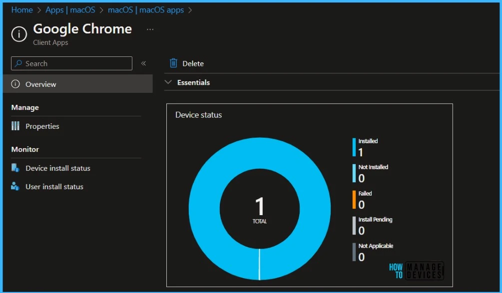This screenshot has width=502, height=293.
Task: Click the orange Failed legend bar
Action: [x=354, y=200]
